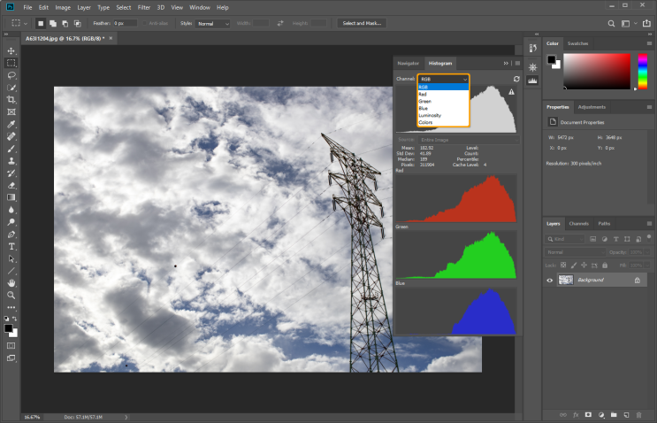The height and width of the screenshot is (423, 657).
Task: Select the Lasso tool
Action: tap(11, 75)
